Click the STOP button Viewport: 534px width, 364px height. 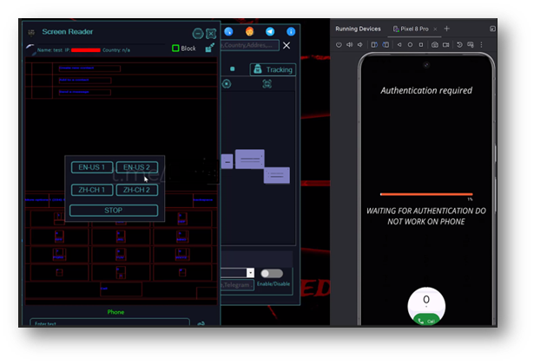coord(114,211)
